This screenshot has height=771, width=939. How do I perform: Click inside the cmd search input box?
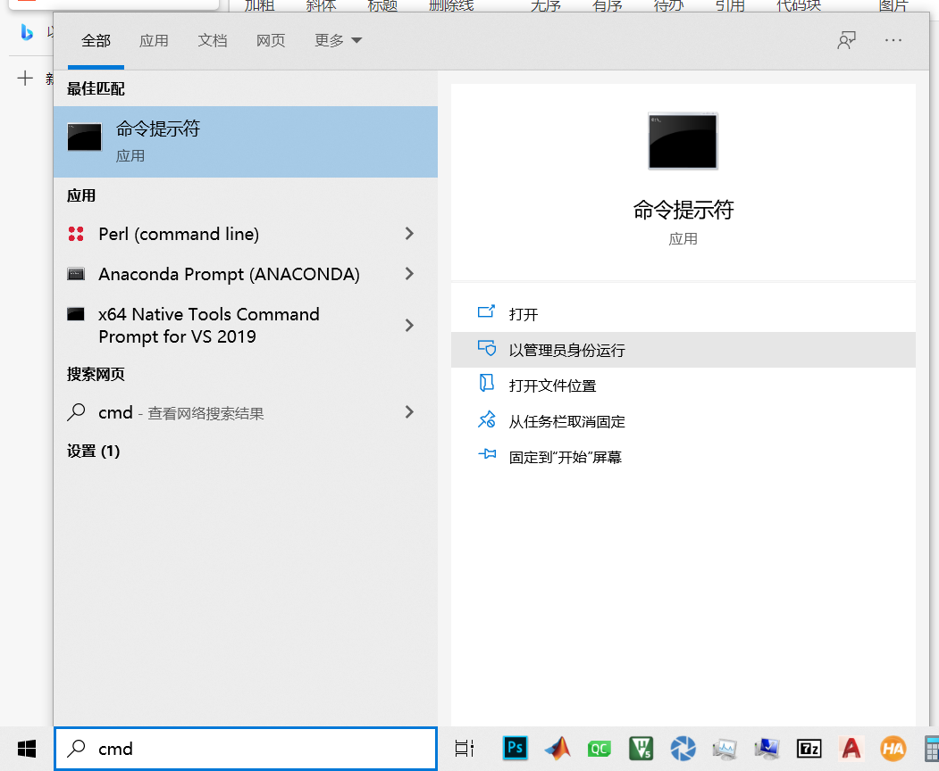click(x=246, y=749)
